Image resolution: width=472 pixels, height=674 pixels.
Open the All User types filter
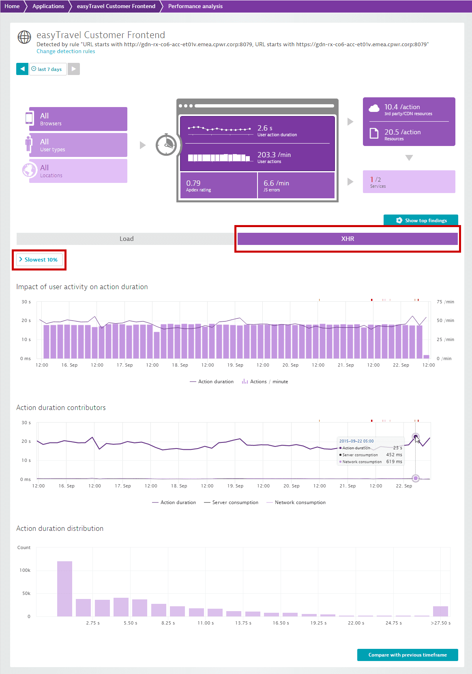(78, 145)
